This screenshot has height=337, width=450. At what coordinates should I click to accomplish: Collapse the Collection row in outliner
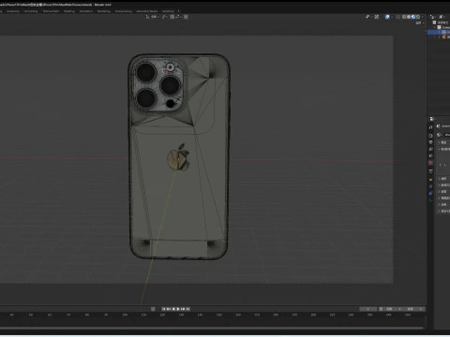pos(434,27)
